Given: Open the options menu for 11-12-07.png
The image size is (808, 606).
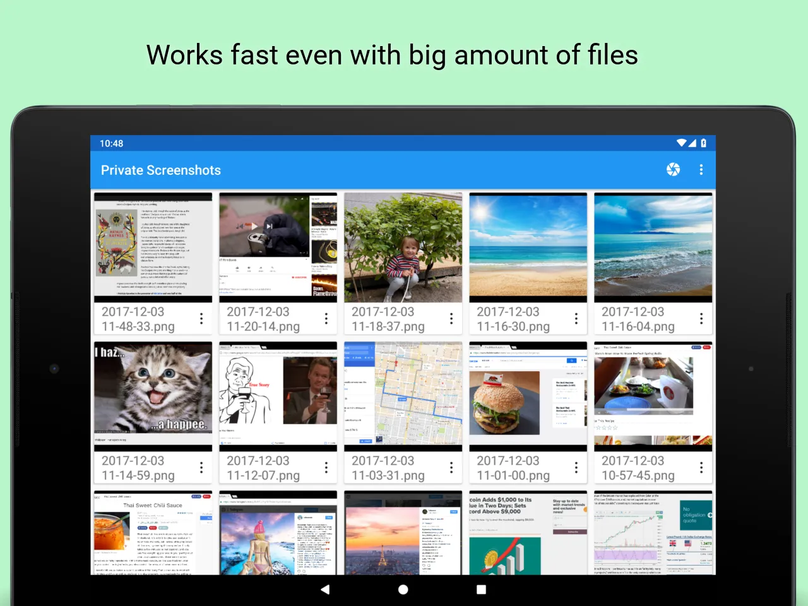Looking at the screenshot, I should [x=326, y=467].
